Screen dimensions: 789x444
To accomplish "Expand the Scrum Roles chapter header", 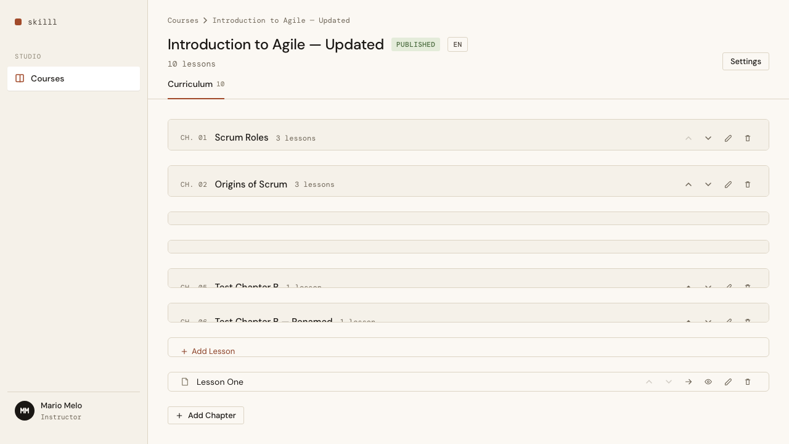I will pos(468,134).
